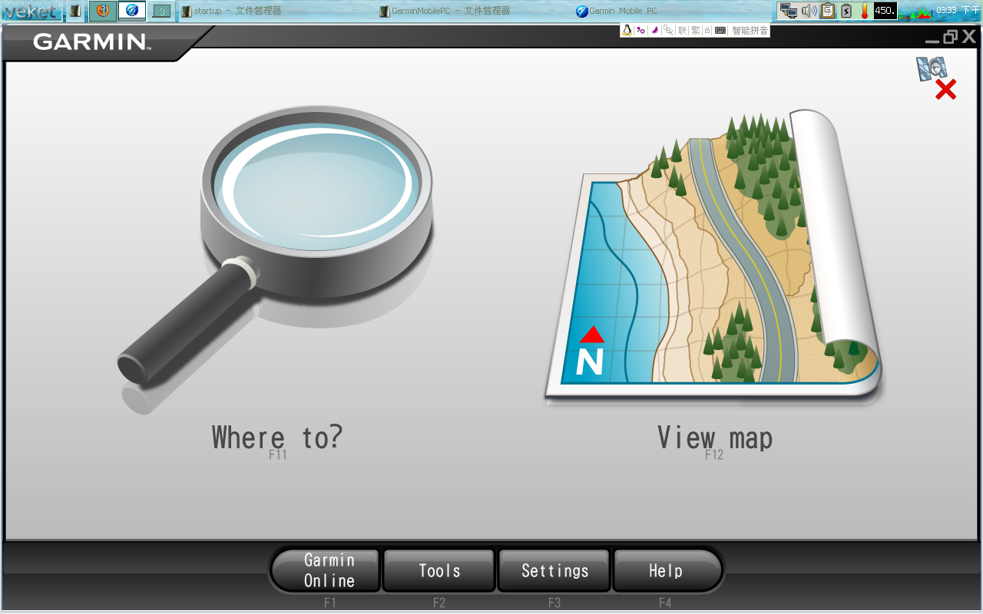Switch to virtual desktop 2 in pager
The height and width of the screenshot is (614, 983).
tap(132, 11)
